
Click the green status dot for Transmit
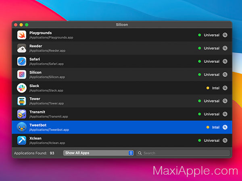[x=199, y=114]
